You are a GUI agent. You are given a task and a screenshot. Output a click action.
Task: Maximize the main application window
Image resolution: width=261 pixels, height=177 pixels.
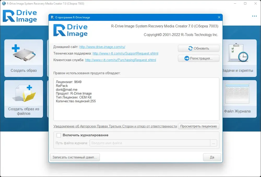pos(245,3)
